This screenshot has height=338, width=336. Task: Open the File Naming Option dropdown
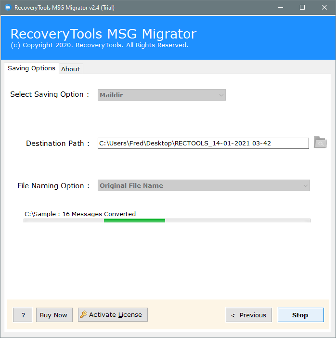[204, 185]
